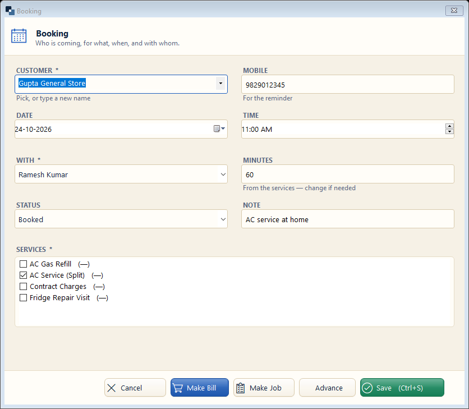Click the SERVICES section label
Screen dimensions: 469x409
point(31,250)
